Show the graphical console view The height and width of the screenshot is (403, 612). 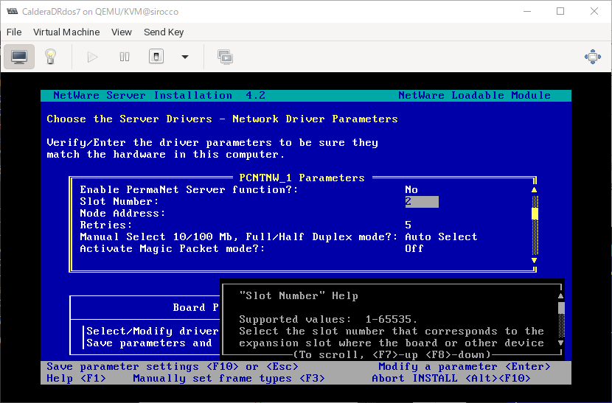pyautogui.click(x=19, y=57)
